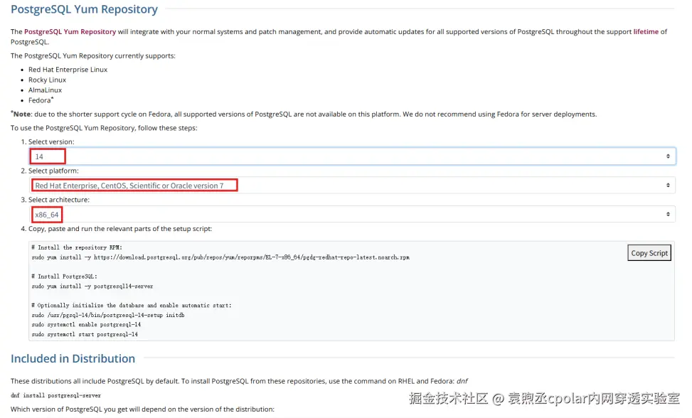The height and width of the screenshot is (418, 692).
Task: Click the 'Optionally initialize the database' comment
Action: point(132,305)
